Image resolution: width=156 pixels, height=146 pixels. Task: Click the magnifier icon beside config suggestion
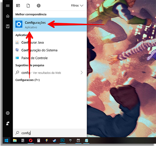coord(17,72)
